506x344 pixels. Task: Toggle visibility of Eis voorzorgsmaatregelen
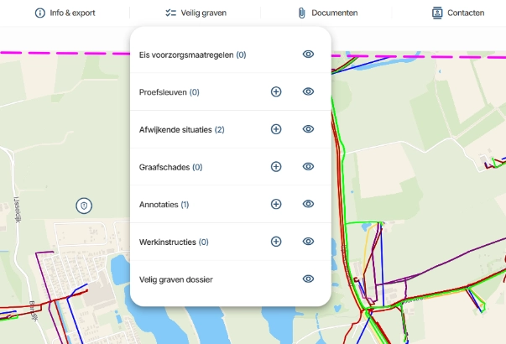point(308,55)
